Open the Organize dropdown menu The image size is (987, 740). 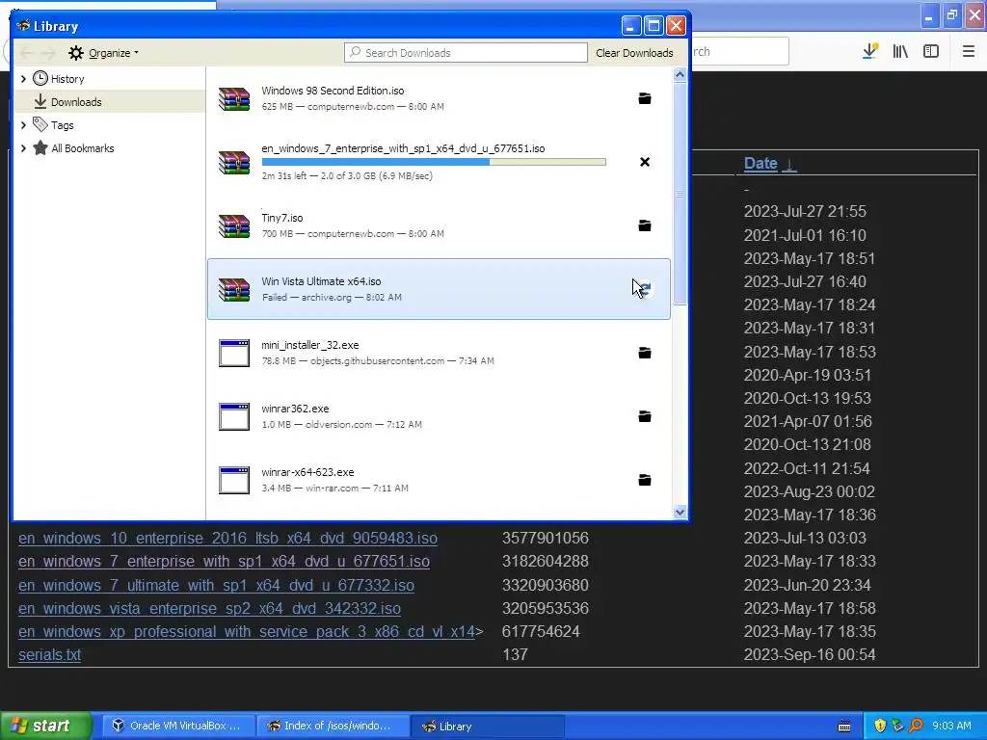(x=104, y=53)
